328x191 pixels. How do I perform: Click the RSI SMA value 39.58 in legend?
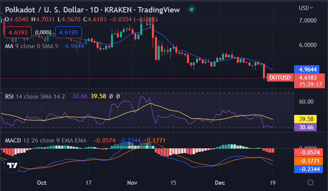(x=98, y=96)
